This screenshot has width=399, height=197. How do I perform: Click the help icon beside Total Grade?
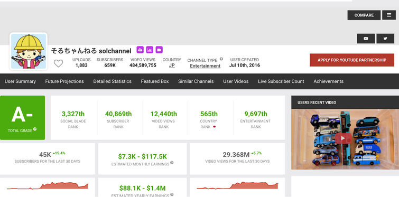click(35, 129)
